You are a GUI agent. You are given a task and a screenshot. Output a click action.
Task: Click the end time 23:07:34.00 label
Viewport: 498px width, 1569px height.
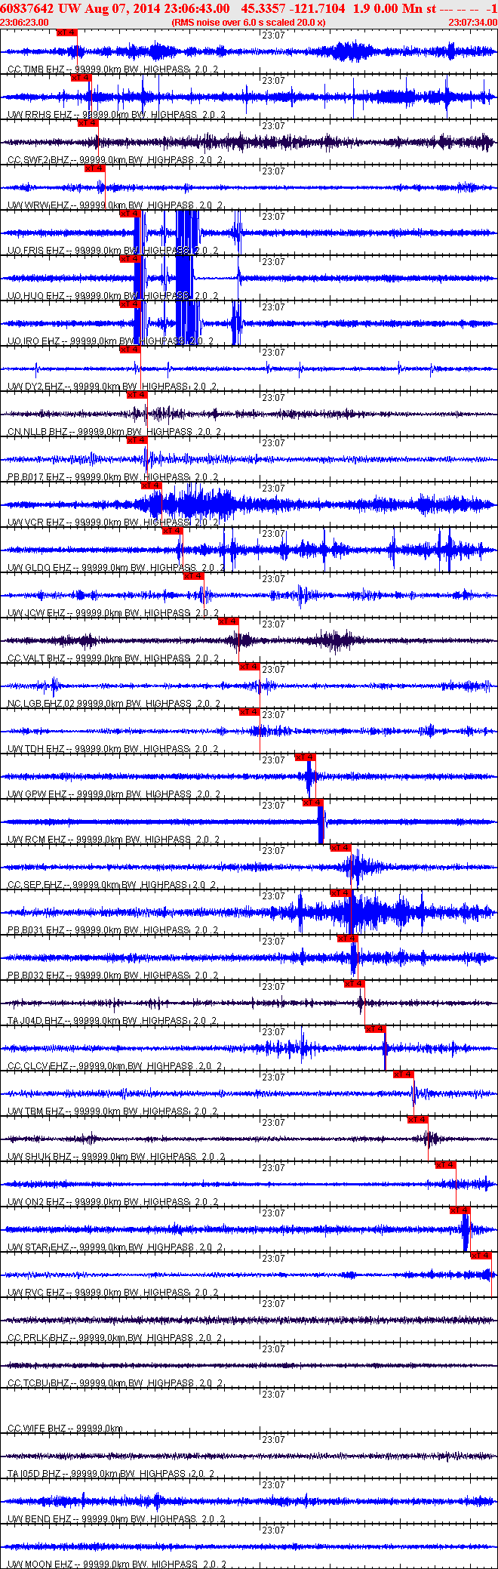(x=473, y=23)
